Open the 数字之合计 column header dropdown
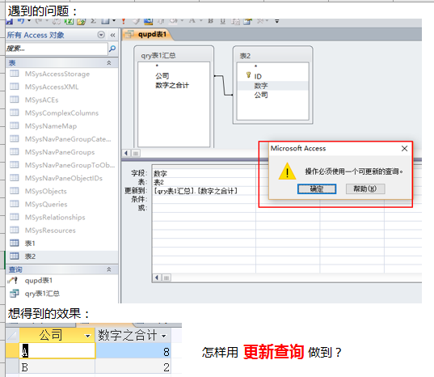The image size is (434, 377). [x=164, y=336]
